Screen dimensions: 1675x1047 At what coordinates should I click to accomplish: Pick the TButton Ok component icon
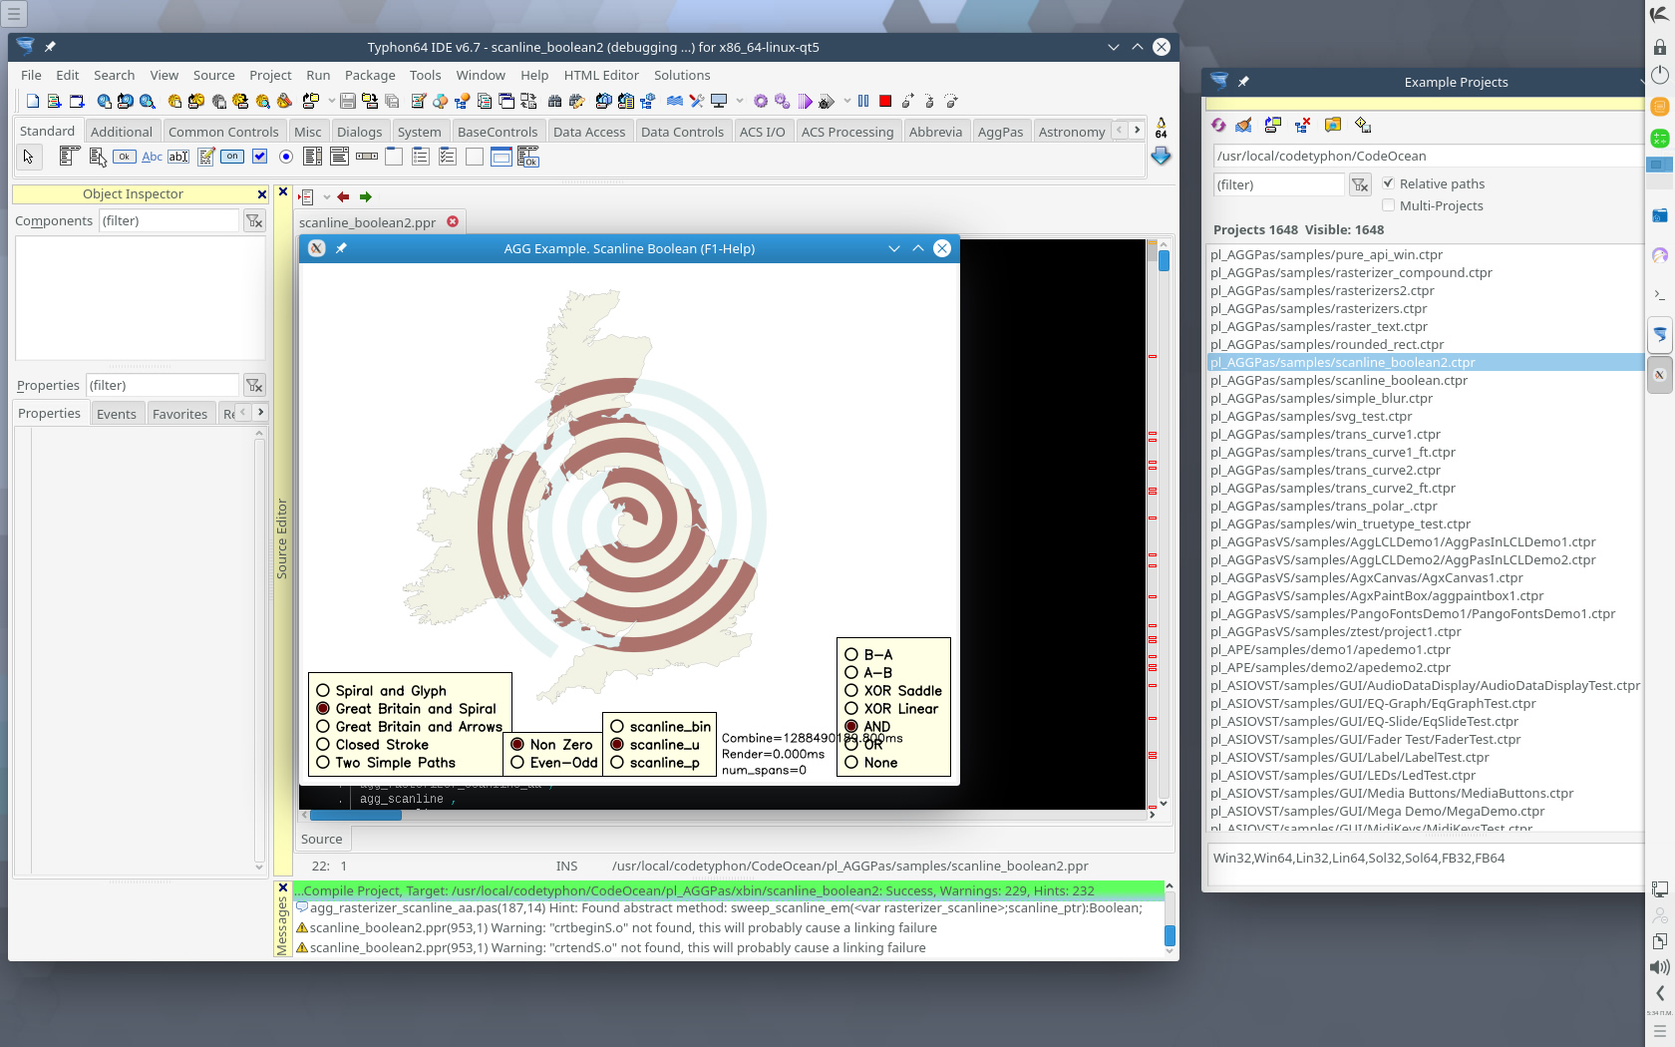click(124, 157)
